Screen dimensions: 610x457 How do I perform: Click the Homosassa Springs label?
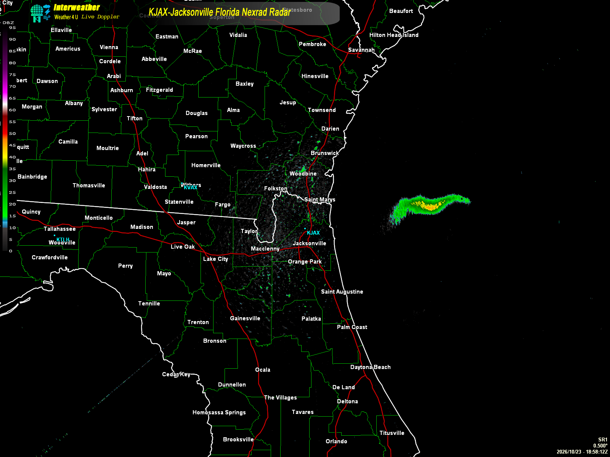tap(219, 412)
